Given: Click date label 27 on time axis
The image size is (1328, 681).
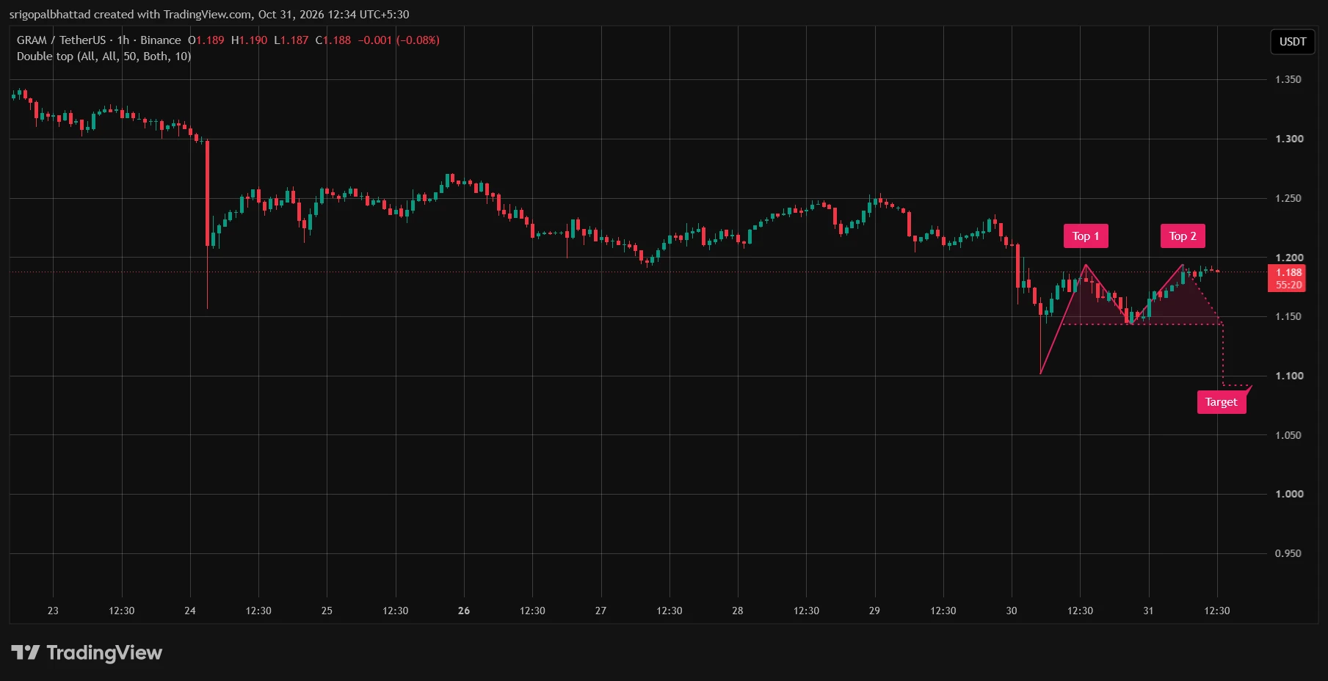Looking at the screenshot, I should click(x=600, y=611).
